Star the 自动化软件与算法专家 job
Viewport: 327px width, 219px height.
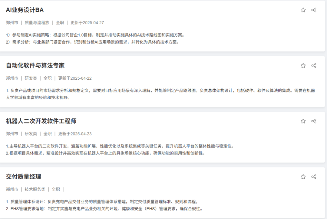coord(303,65)
